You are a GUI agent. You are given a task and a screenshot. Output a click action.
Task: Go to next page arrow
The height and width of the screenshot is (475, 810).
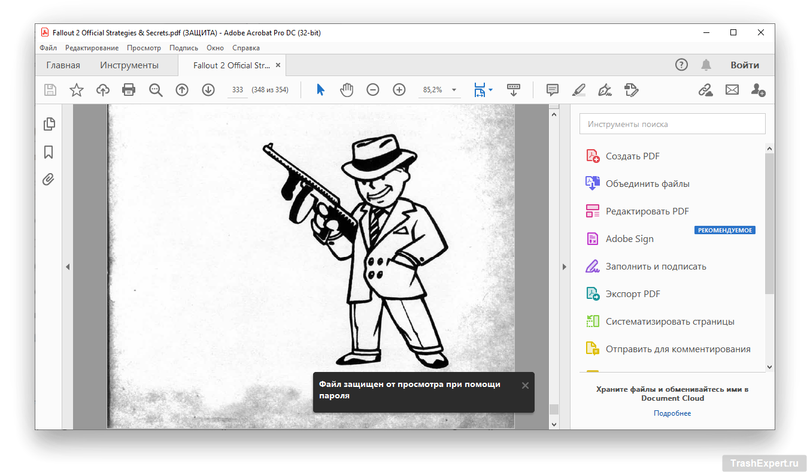click(x=208, y=90)
